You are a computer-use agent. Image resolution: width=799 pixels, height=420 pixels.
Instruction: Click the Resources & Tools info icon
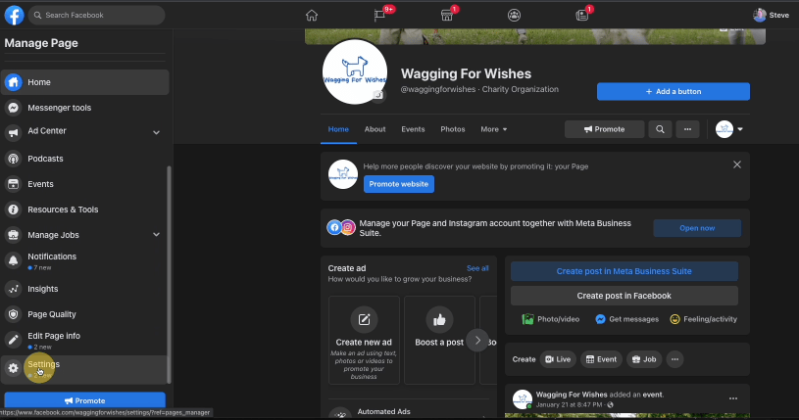point(14,210)
